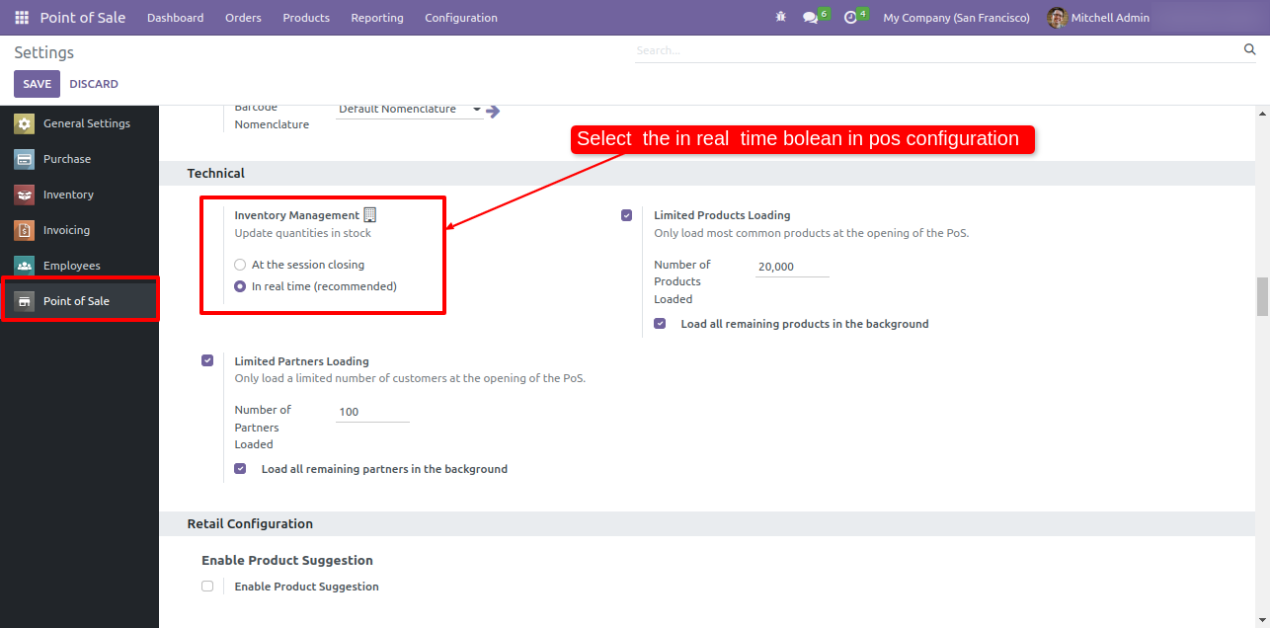Viewport: 1270px width, 628px height.
Task: Toggle Limited Partners Loading checkbox
Action: tap(207, 360)
